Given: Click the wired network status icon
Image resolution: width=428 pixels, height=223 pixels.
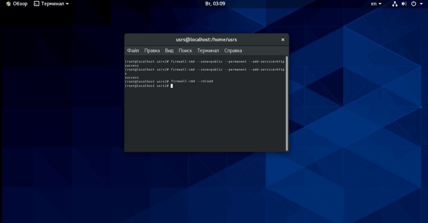Looking at the screenshot, I should [395, 4].
